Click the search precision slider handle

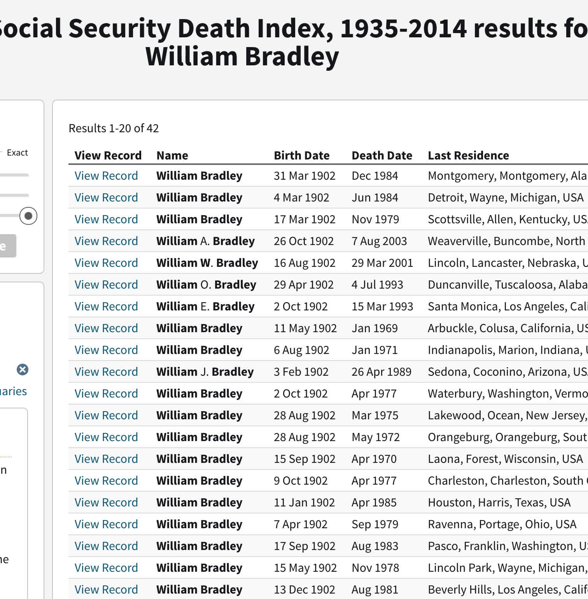(28, 216)
